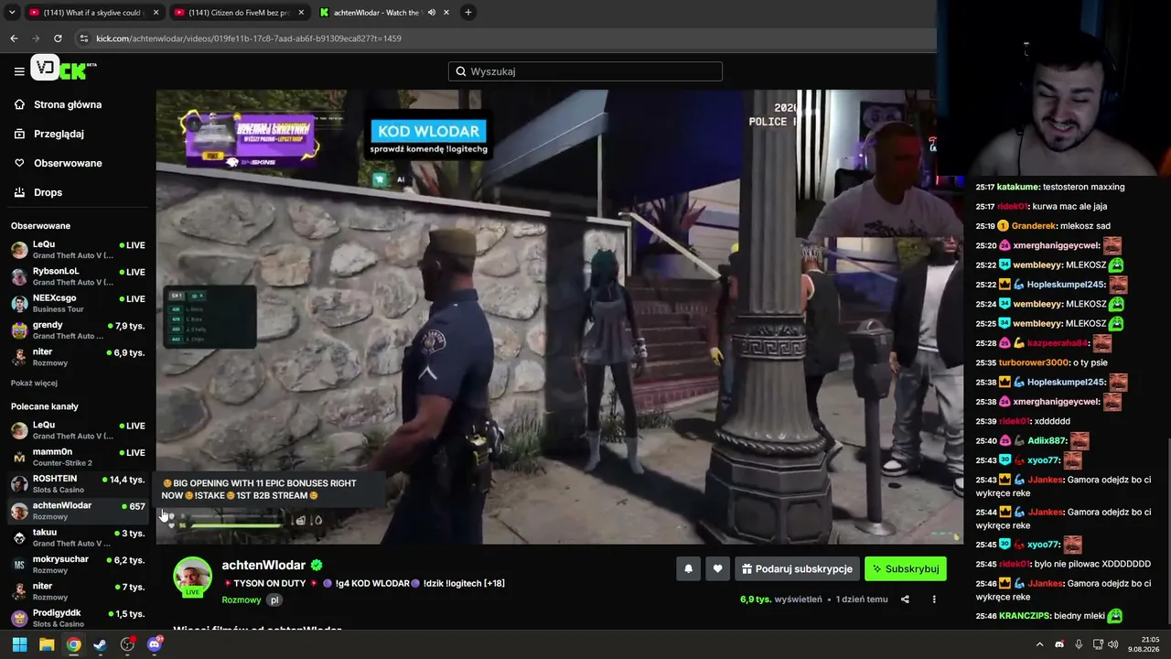Open takuu channel in recommended list
Viewport: 1171px width, 659px height.
pos(78,537)
